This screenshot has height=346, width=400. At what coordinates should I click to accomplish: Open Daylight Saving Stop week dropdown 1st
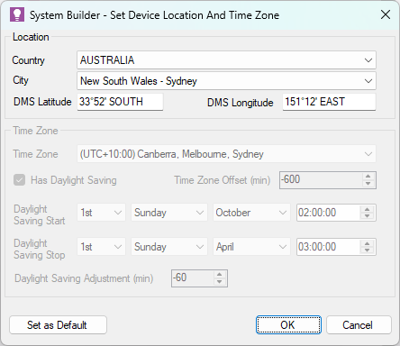click(101, 247)
